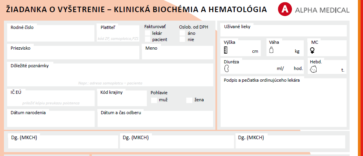Click the Priezvisko input field
This screenshot has width=363, height=156.
pyautogui.click(x=73, y=52)
